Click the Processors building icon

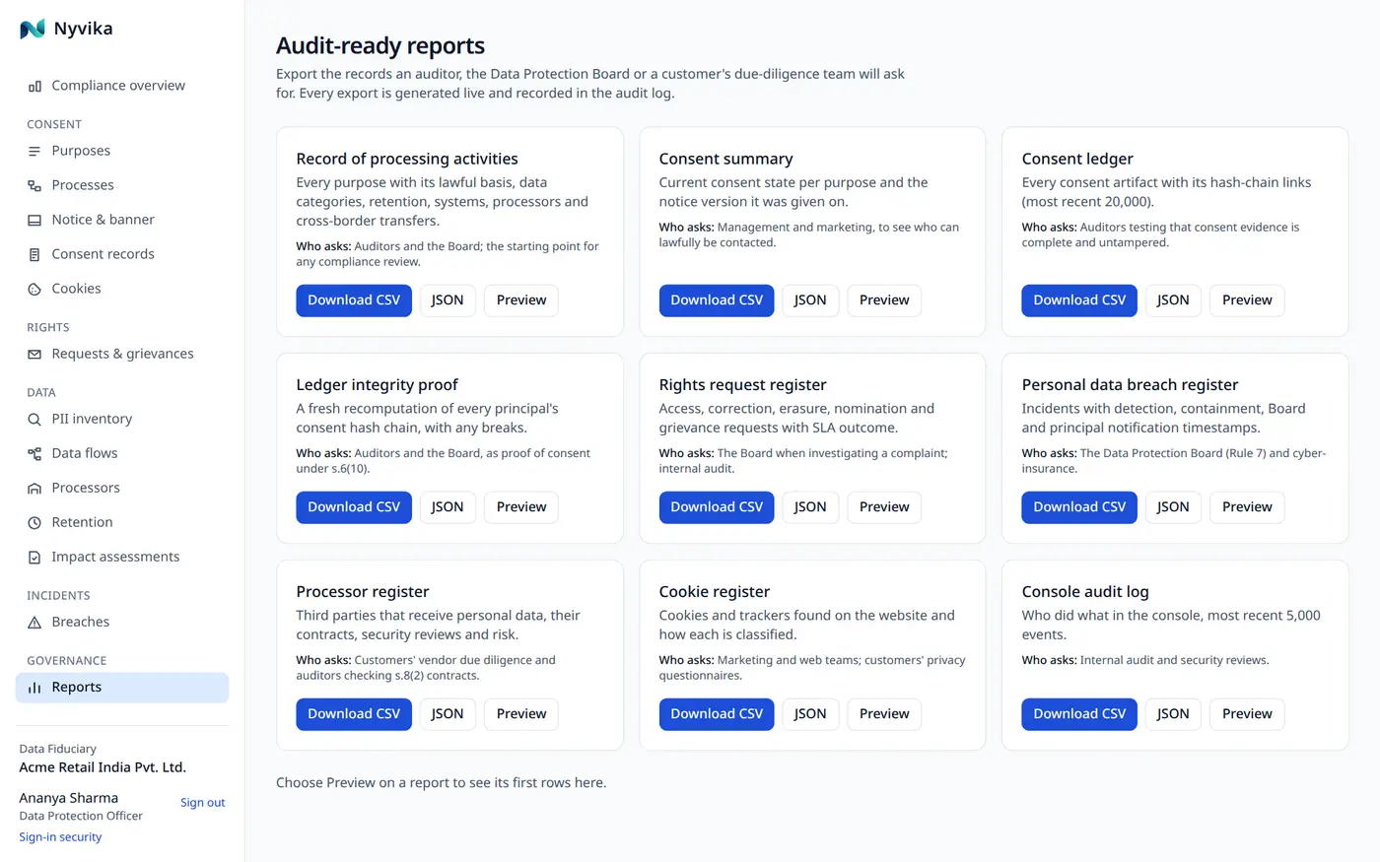coord(34,488)
